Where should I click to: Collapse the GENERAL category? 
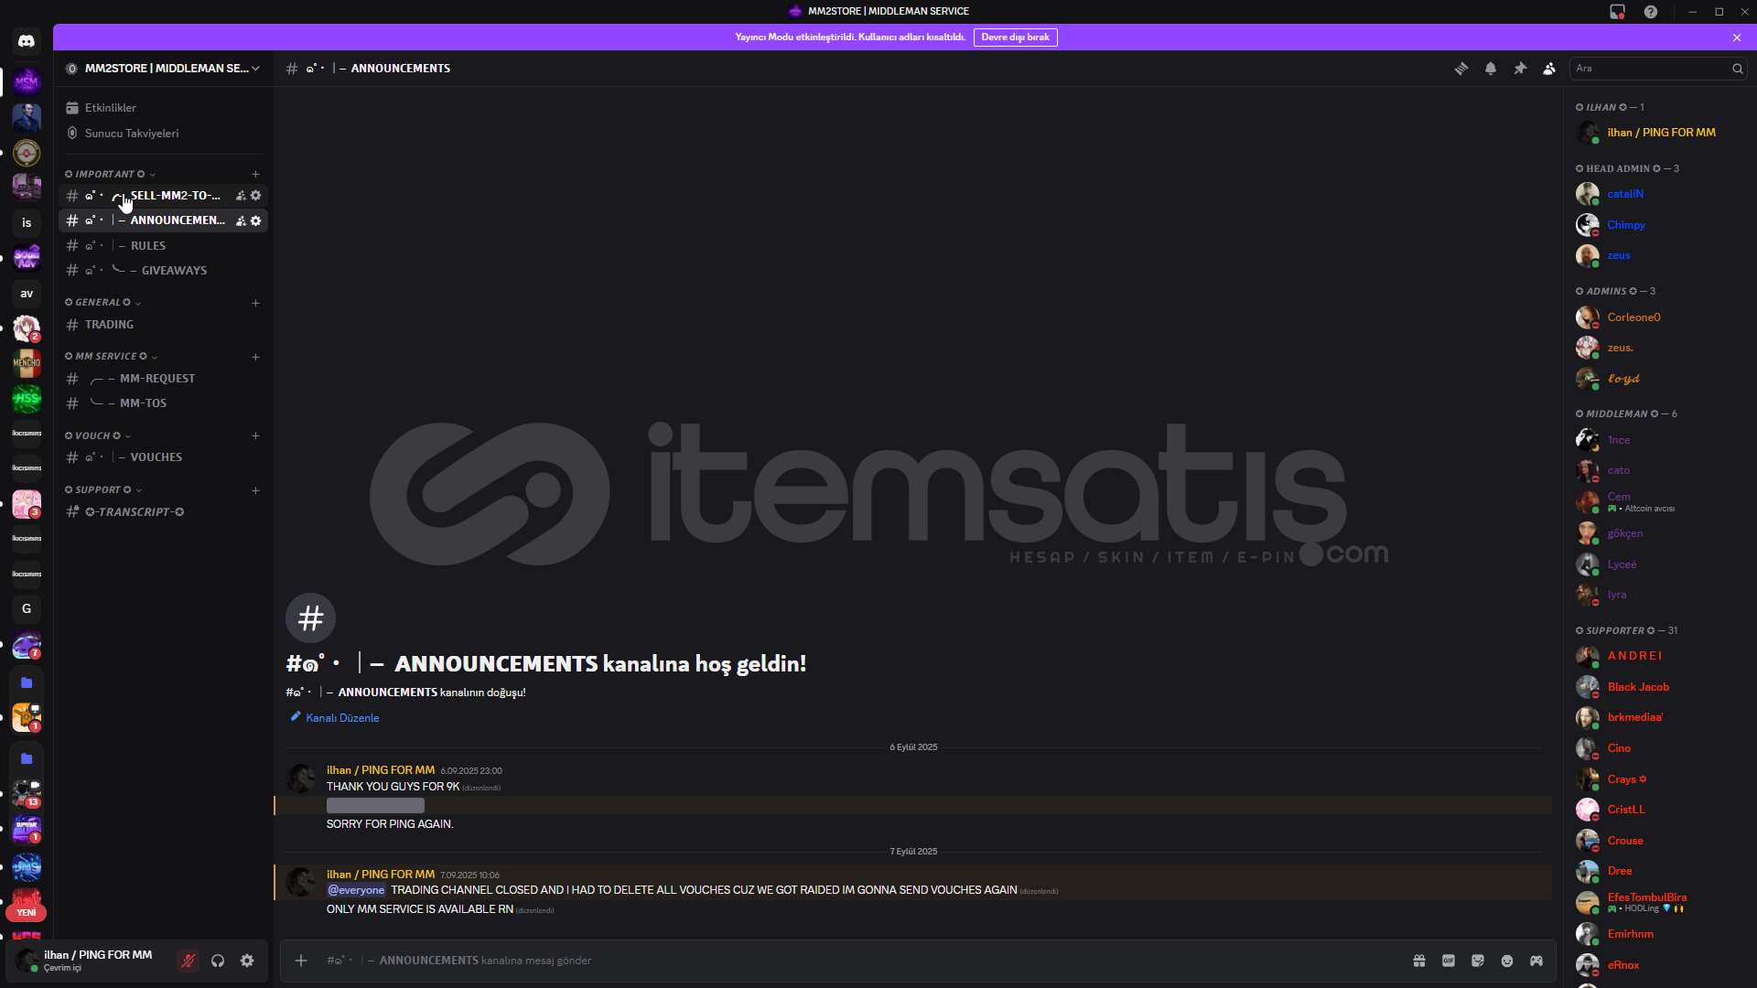102,303
